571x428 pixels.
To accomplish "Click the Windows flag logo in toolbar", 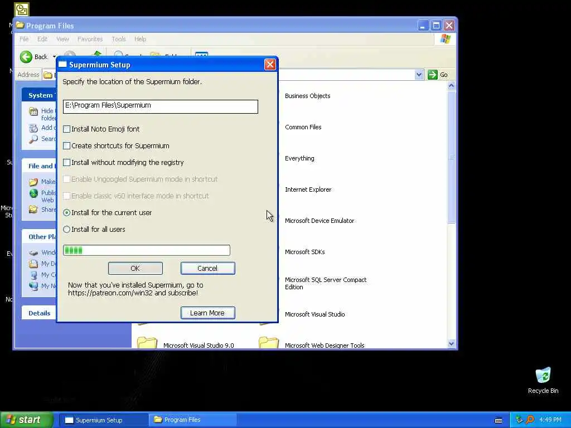I will (445, 39).
